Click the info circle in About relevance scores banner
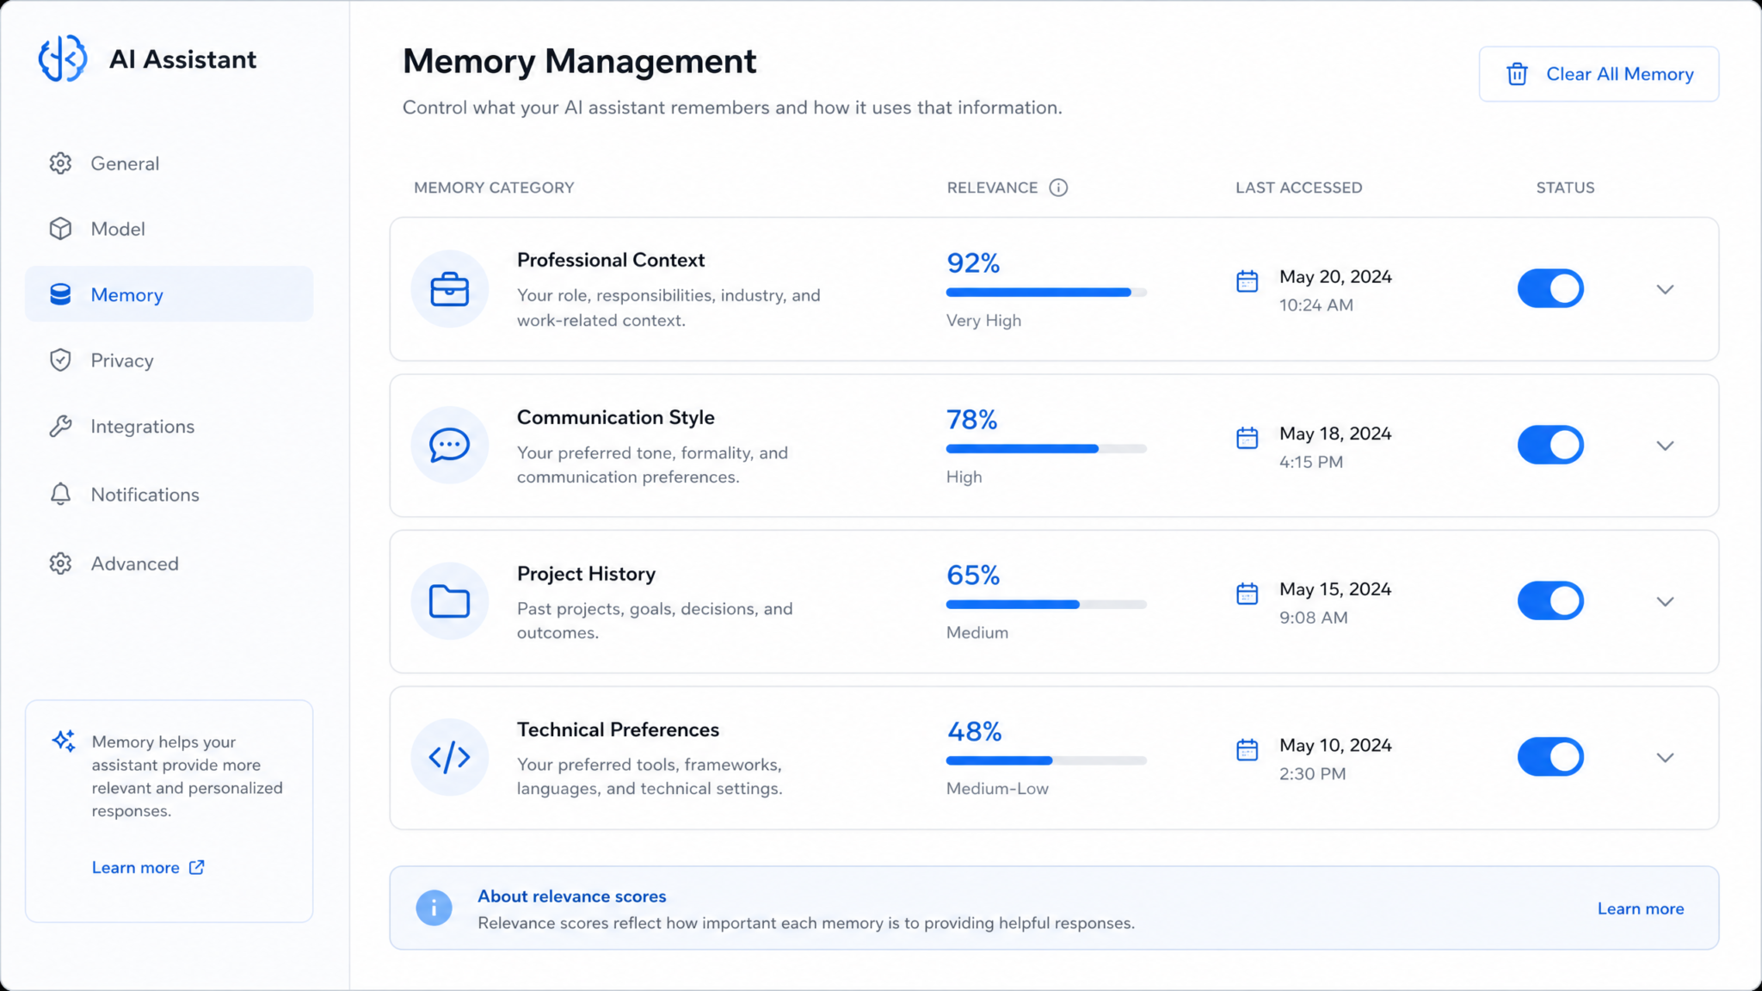 [434, 908]
